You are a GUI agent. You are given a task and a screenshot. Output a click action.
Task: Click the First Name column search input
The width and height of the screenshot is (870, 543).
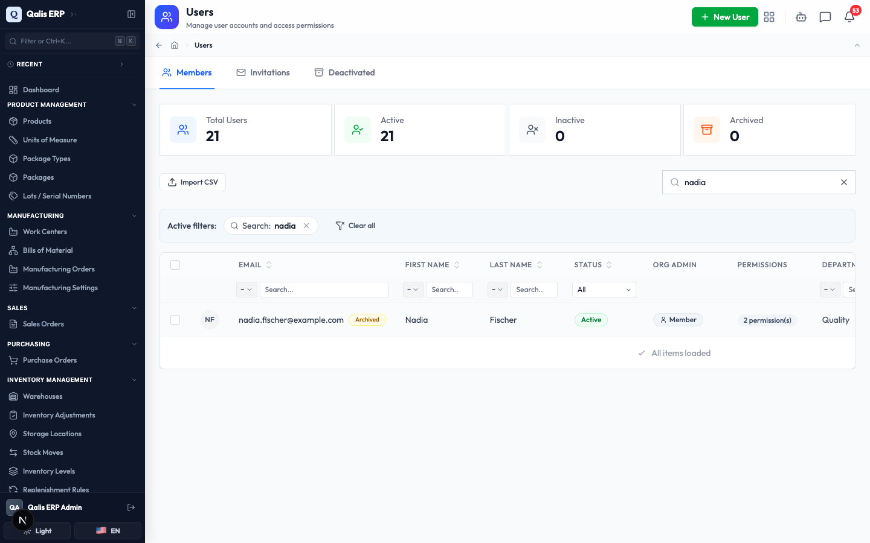pos(449,290)
